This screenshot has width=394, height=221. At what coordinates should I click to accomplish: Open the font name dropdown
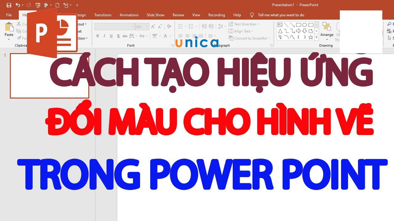133,27
